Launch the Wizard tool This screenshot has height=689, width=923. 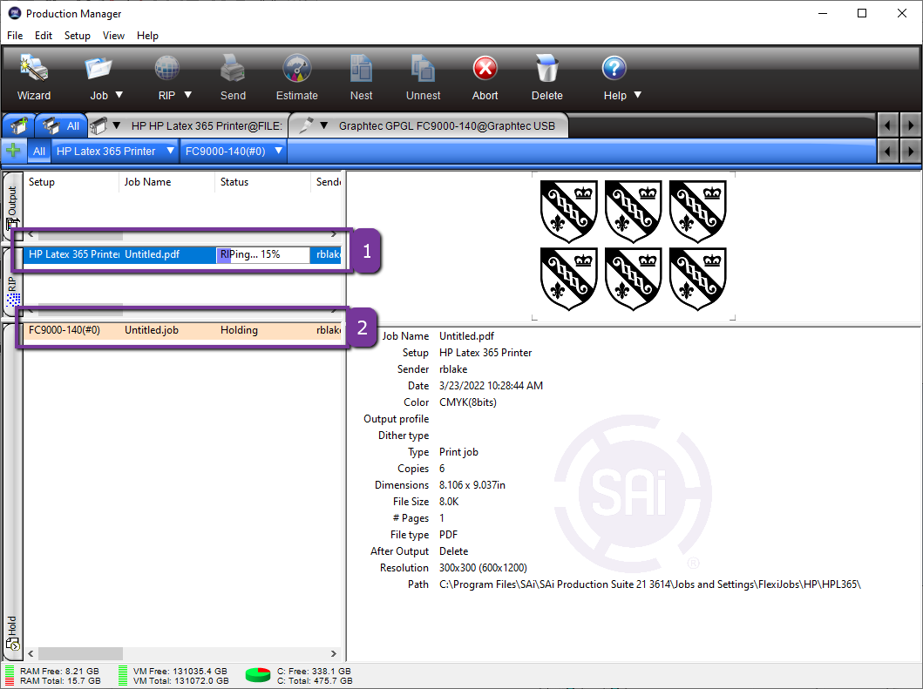click(34, 70)
